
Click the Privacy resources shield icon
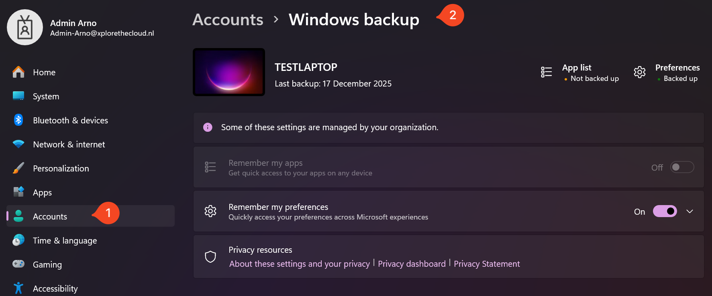click(210, 256)
